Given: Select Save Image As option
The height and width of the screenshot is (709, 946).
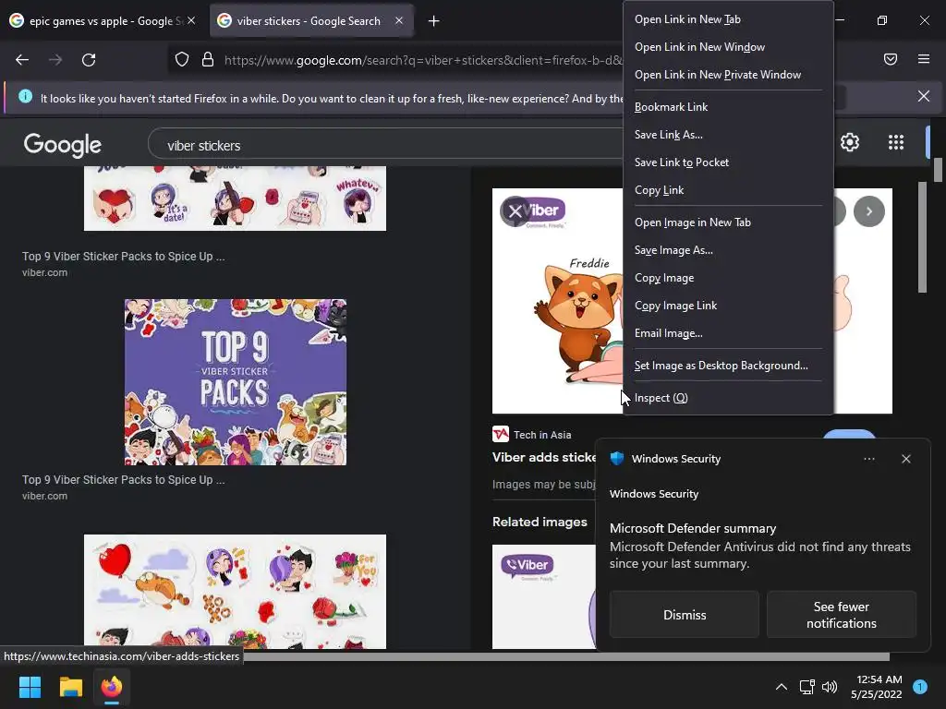Looking at the screenshot, I should point(728,250).
